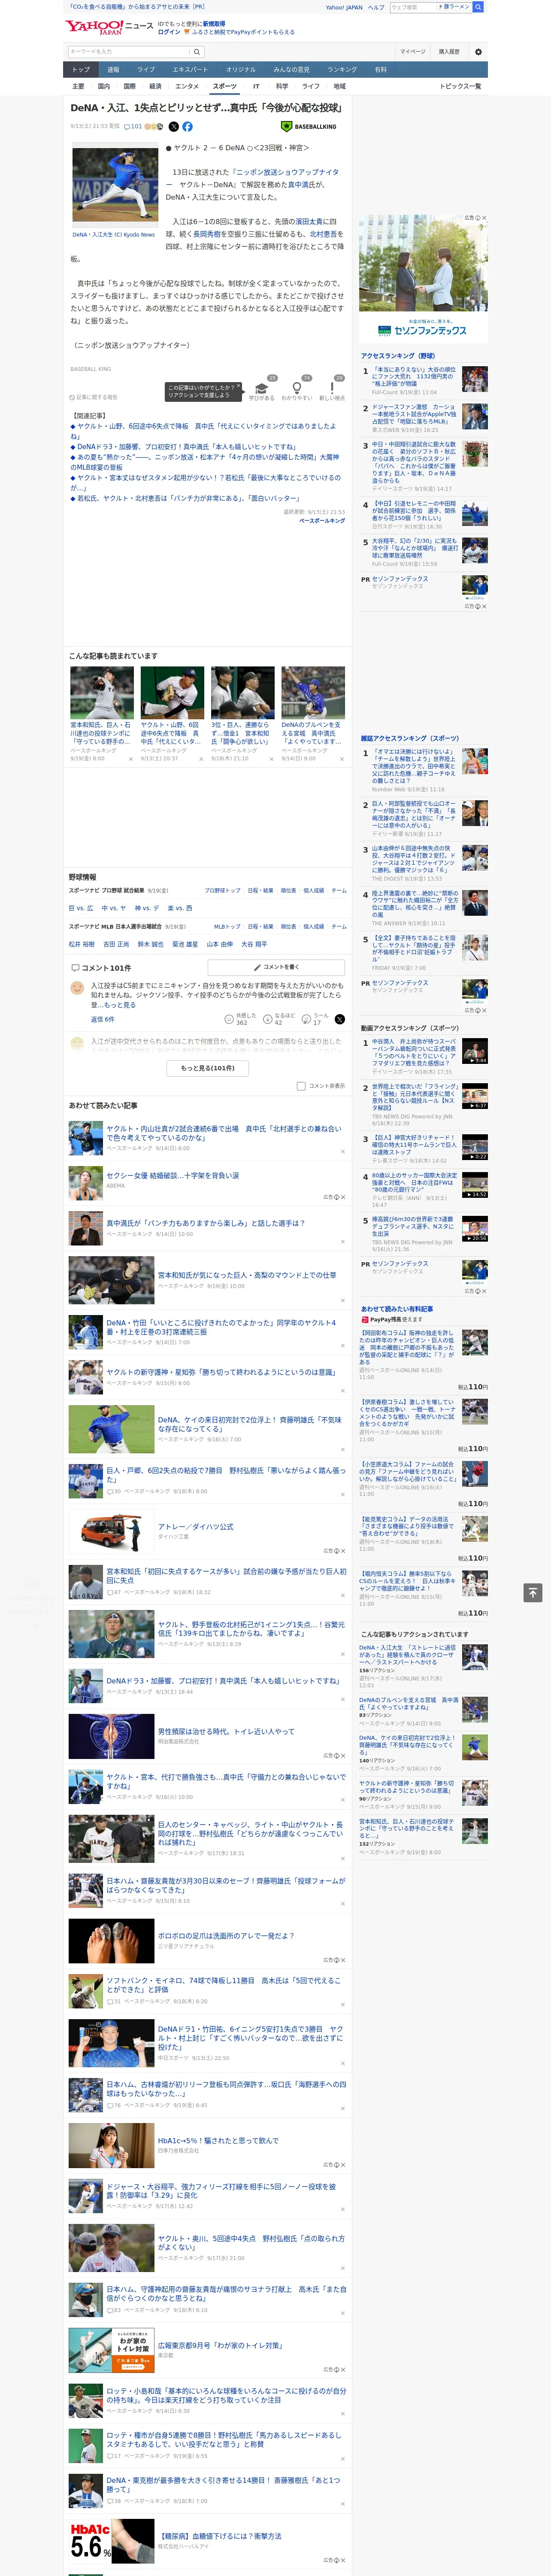
Task: Open the 順位表 link in プロ野球 row
Action: (x=288, y=890)
